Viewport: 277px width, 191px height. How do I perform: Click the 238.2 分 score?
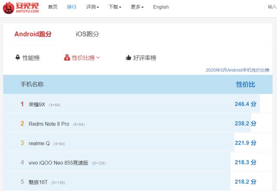[x=245, y=124]
